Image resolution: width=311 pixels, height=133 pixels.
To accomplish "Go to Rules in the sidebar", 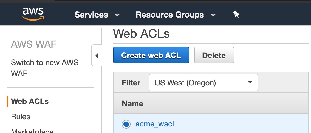I will pyautogui.click(x=20, y=117).
